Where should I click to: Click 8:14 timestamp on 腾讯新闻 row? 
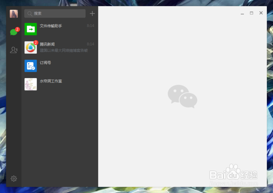[91, 44]
